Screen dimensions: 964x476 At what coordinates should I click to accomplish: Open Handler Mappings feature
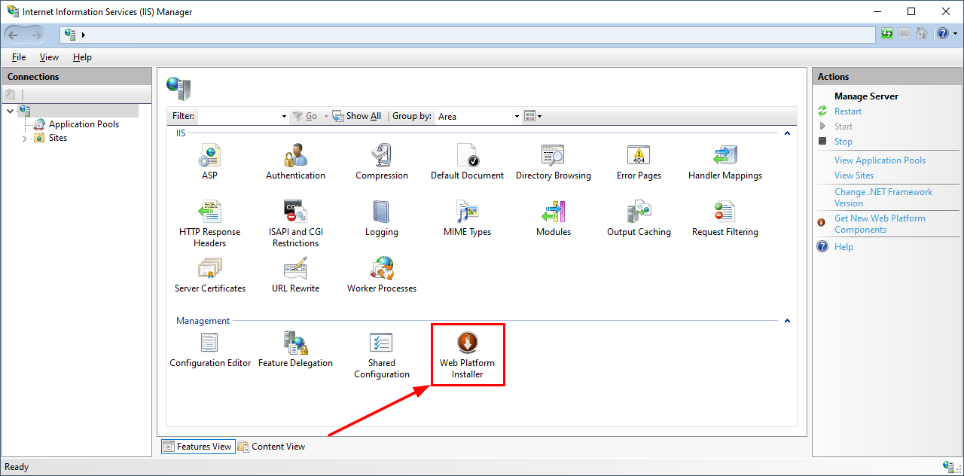click(725, 162)
